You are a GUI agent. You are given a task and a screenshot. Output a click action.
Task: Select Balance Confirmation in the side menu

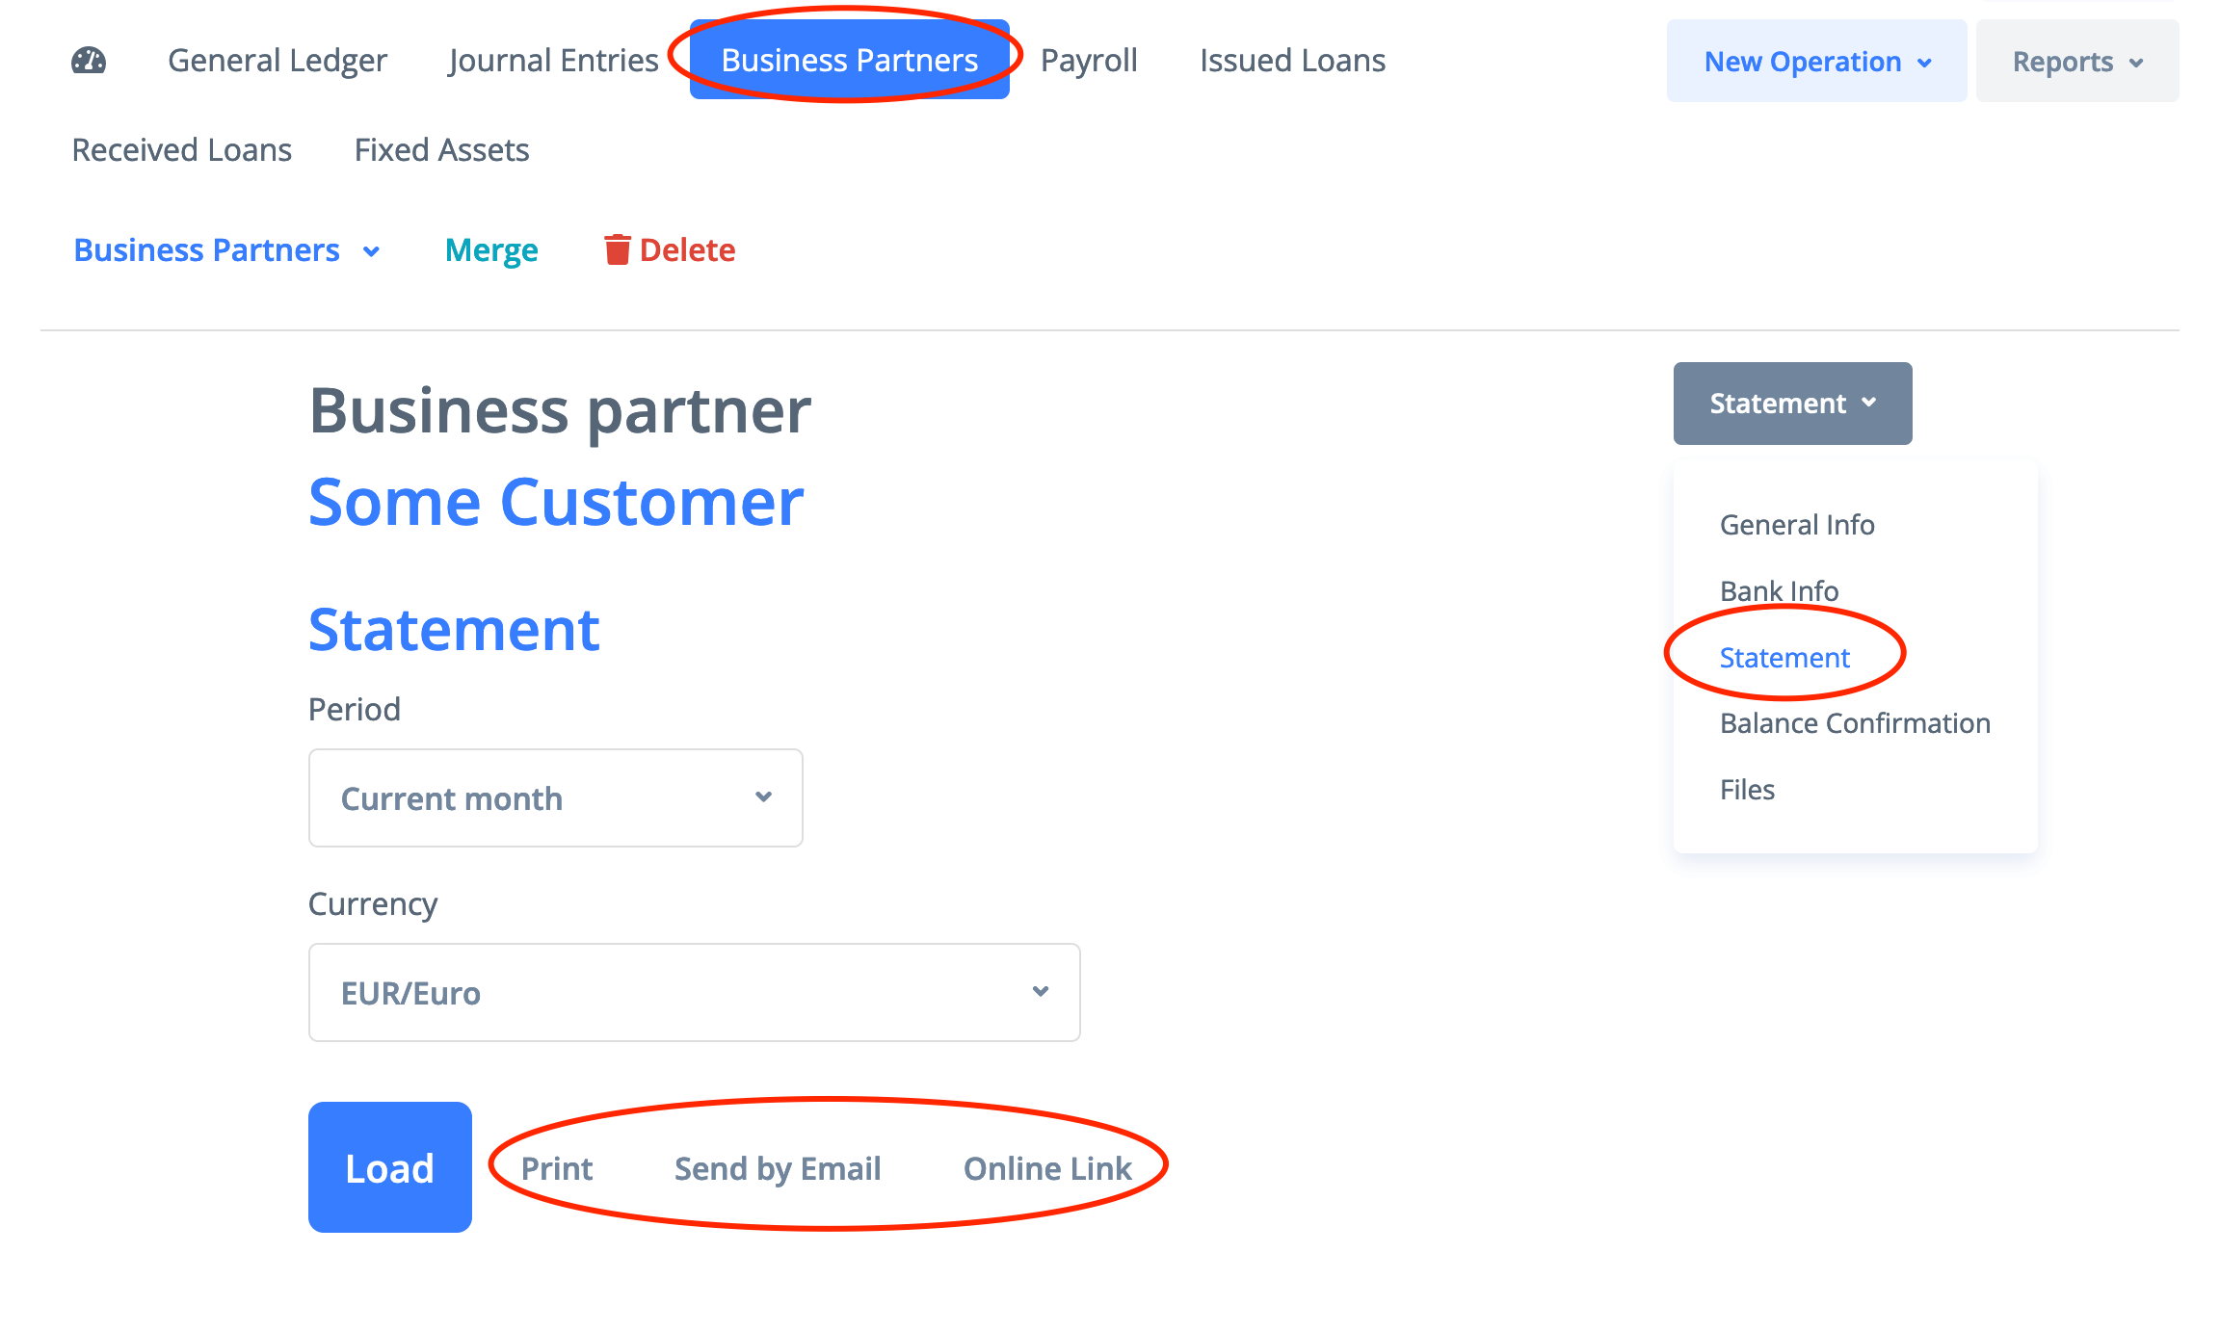(x=1855, y=723)
